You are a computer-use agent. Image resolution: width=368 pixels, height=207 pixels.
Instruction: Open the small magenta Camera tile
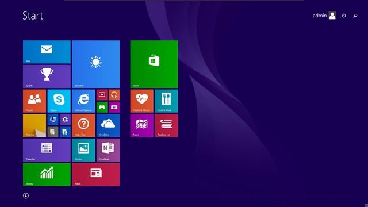click(x=114, y=108)
